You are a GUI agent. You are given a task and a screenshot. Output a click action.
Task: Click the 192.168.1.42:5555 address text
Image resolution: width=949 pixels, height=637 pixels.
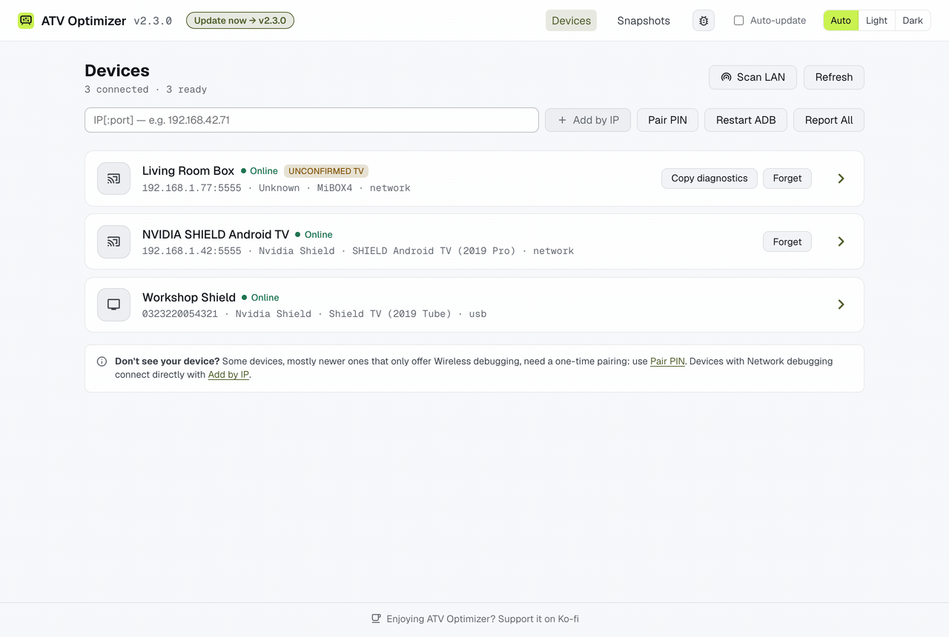(x=192, y=251)
